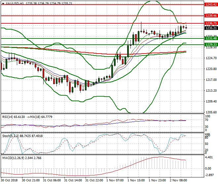The image size is (218, 184).
Task: Click the 30 Oct 2018 date label
Action: (x=9, y=180)
